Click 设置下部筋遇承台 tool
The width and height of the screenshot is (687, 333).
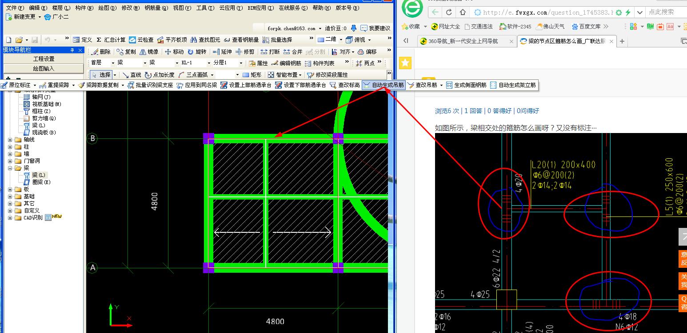point(300,85)
